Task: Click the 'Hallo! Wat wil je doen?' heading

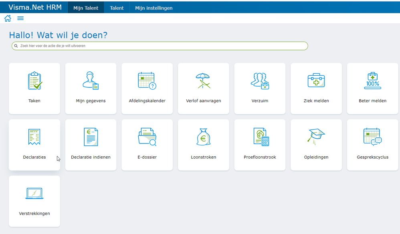Action: (x=58, y=35)
